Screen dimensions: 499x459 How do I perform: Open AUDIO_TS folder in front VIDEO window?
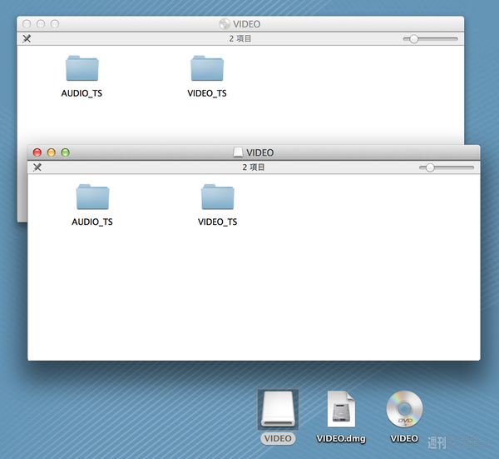click(x=92, y=197)
